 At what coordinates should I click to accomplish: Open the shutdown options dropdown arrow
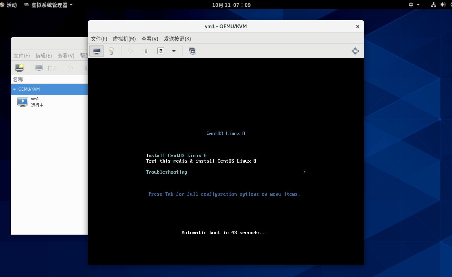(x=174, y=51)
